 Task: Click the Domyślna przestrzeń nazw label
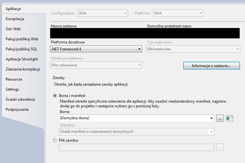169,26
